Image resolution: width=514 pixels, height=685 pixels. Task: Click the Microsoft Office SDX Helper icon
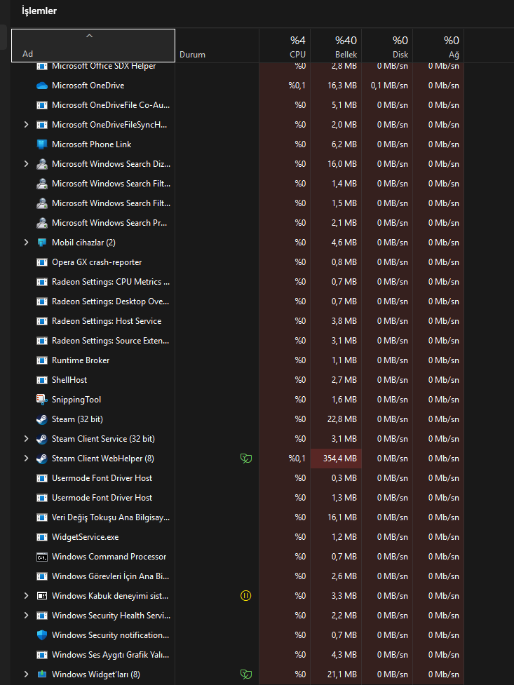[x=42, y=67]
